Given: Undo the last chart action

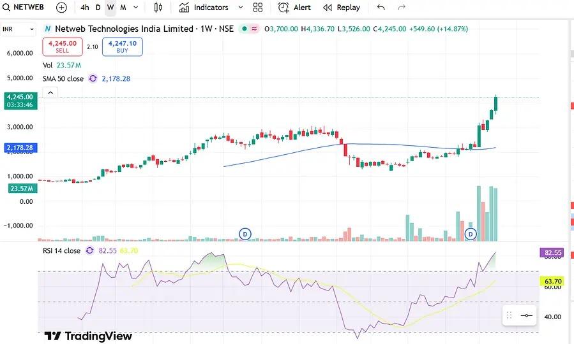Looking at the screenshot, I should (x=381, y=7).
